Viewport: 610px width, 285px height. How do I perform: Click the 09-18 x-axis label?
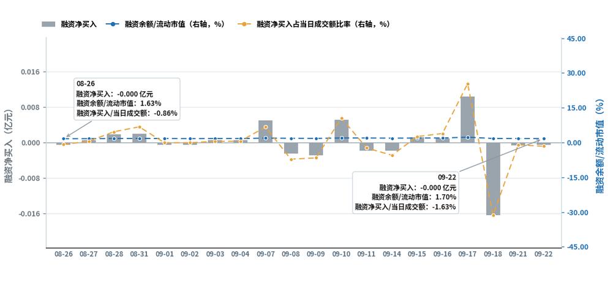(x=493, y=254)
